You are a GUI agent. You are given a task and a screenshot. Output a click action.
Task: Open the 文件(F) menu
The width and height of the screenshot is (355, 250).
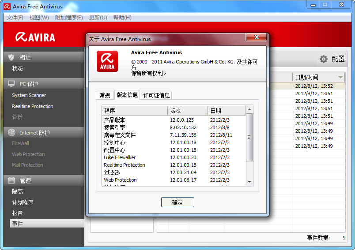(15, 18)
